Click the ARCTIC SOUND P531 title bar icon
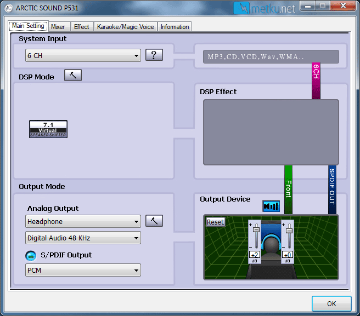360x316 pixels. pos(9,8)
